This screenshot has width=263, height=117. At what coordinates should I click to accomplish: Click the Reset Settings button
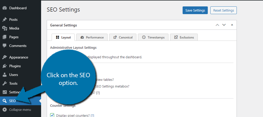[223, 11]
